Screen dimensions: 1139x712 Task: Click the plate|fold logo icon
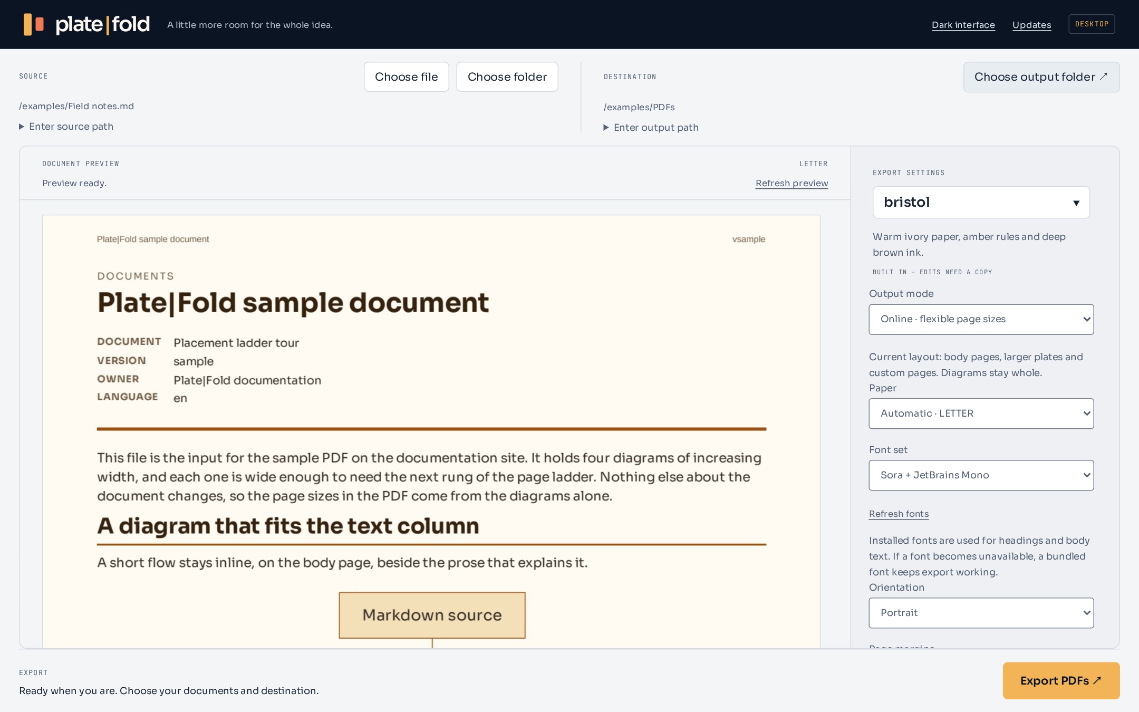pos(34,24)
